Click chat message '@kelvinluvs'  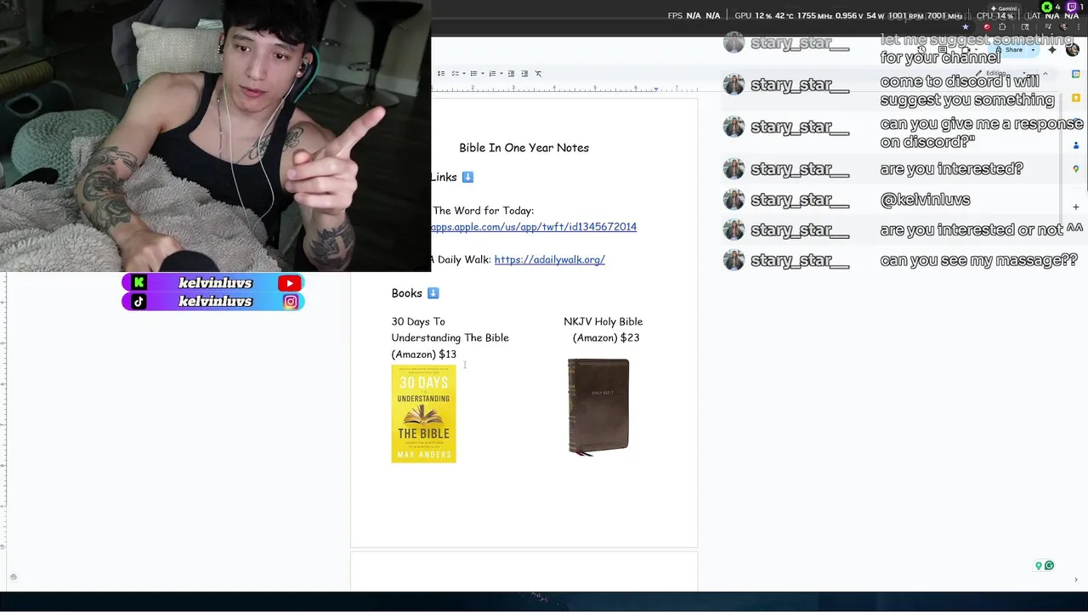tap(925, 200)
